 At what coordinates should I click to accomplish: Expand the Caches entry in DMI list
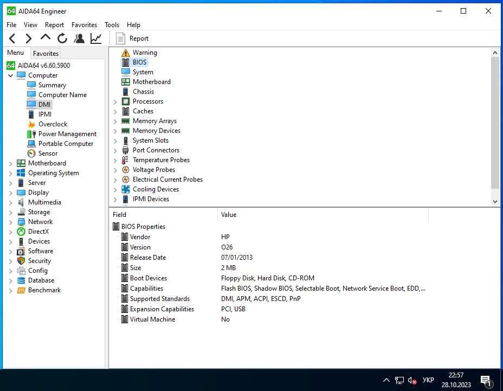click(115, 111)
